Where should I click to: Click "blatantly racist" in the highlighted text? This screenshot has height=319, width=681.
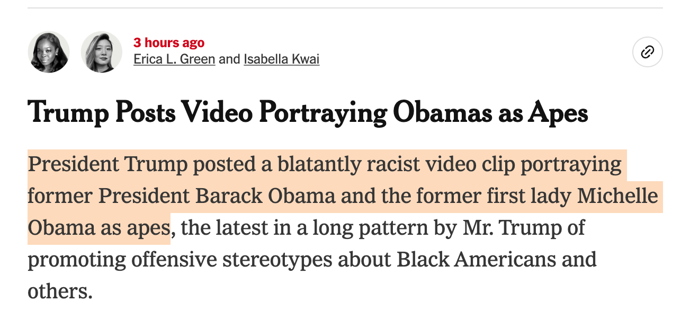coord(323,165)
